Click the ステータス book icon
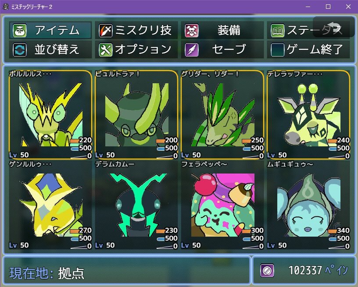This screenshot has height=287, width=358. (277, 30)
